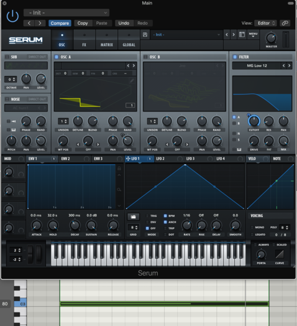This screenshot has height=326, width=297.
Task: Click the OSC A waveform edit pencil
Action: 132,81
